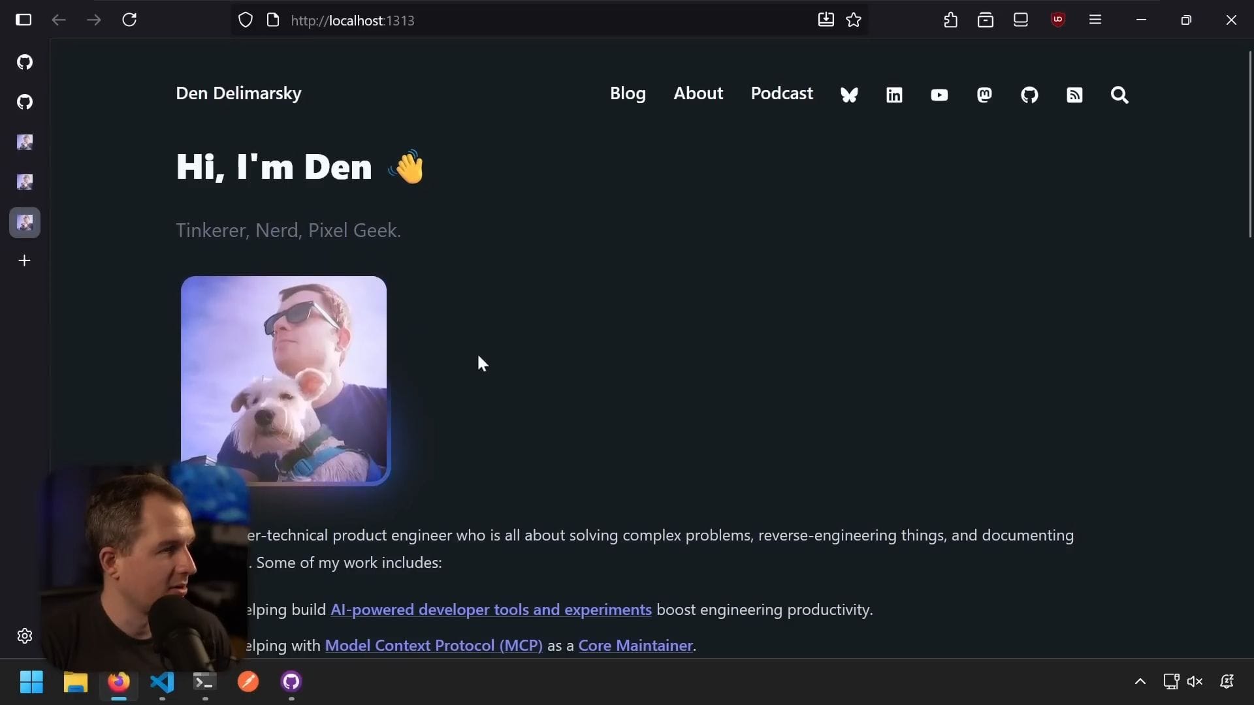Open the extensions puzzle-piece menu
1254x705 pixels.
tap(950, 20)
